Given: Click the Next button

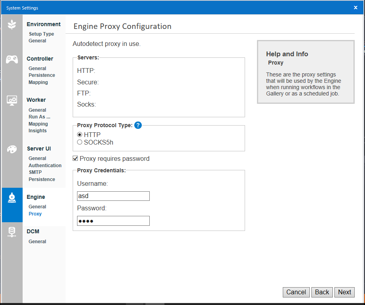Looking at the screenshot, I should pos(344,292).
